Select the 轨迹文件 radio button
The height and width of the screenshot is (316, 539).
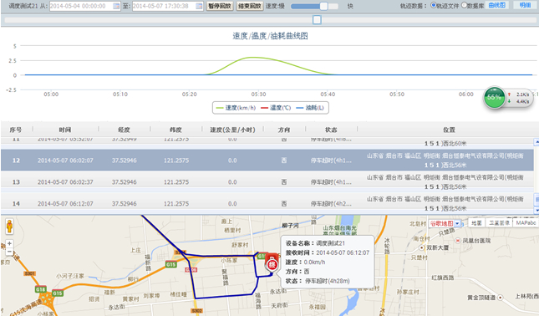434,5
